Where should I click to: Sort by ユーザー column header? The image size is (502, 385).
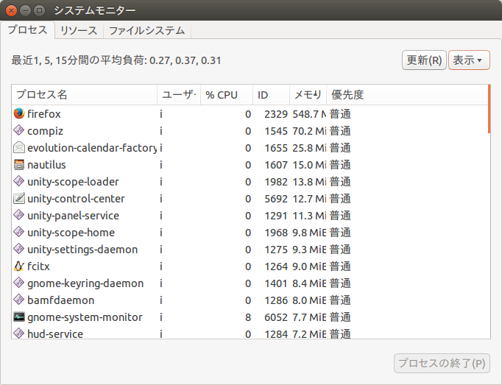point(179,95)
